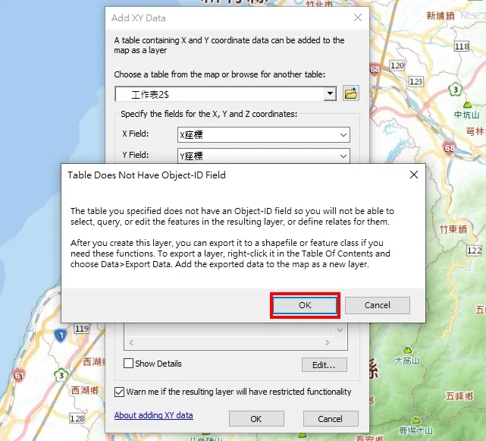486x441 pixels.
Task: Click the route 61 red shield on the map
Action: coord(19,376)
